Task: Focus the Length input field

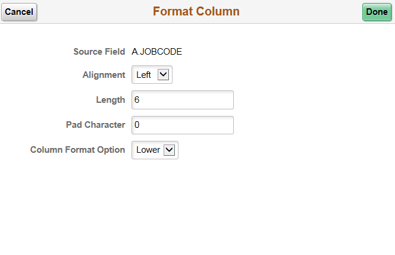Action: [x=182, y=100]
